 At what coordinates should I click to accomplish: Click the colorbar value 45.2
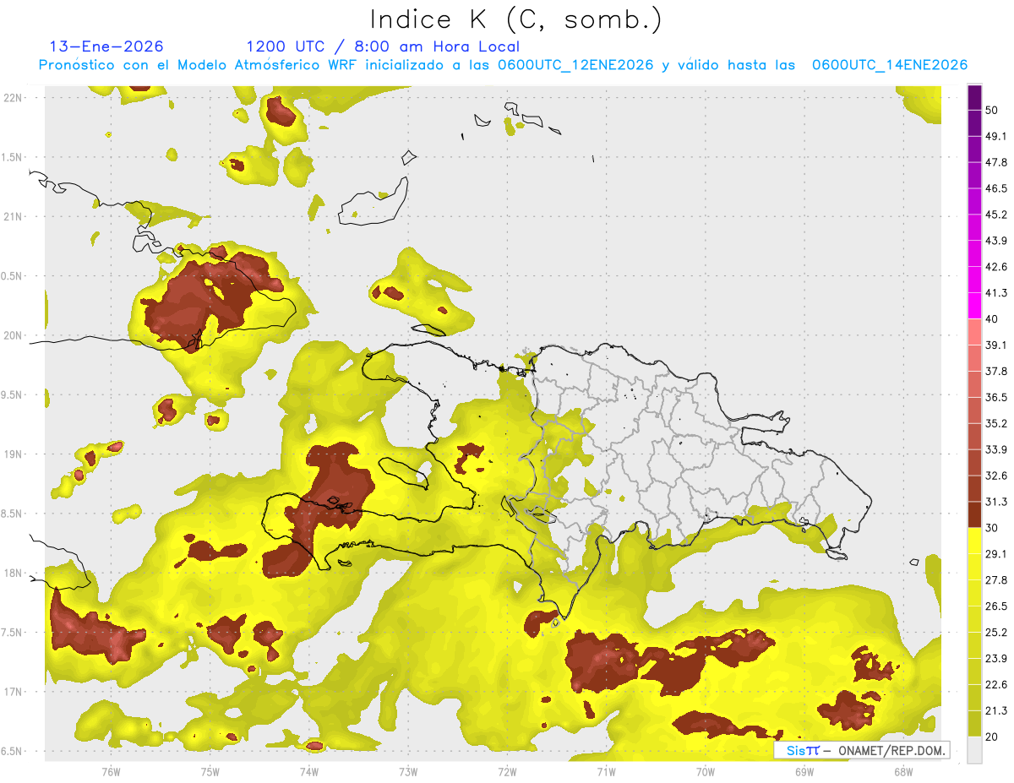(x=996, y=215)
